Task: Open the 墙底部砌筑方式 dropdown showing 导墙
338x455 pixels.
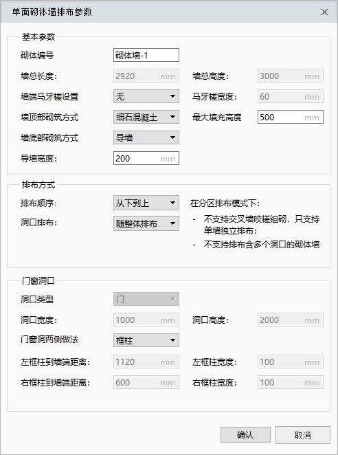Action: 146,137
